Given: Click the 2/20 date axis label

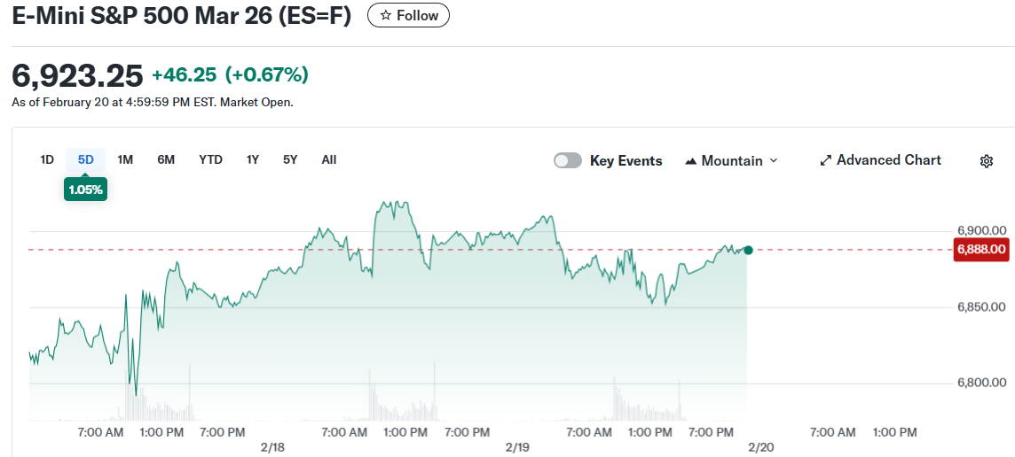Looking at the screenshot, I should (x=760, y=447).
